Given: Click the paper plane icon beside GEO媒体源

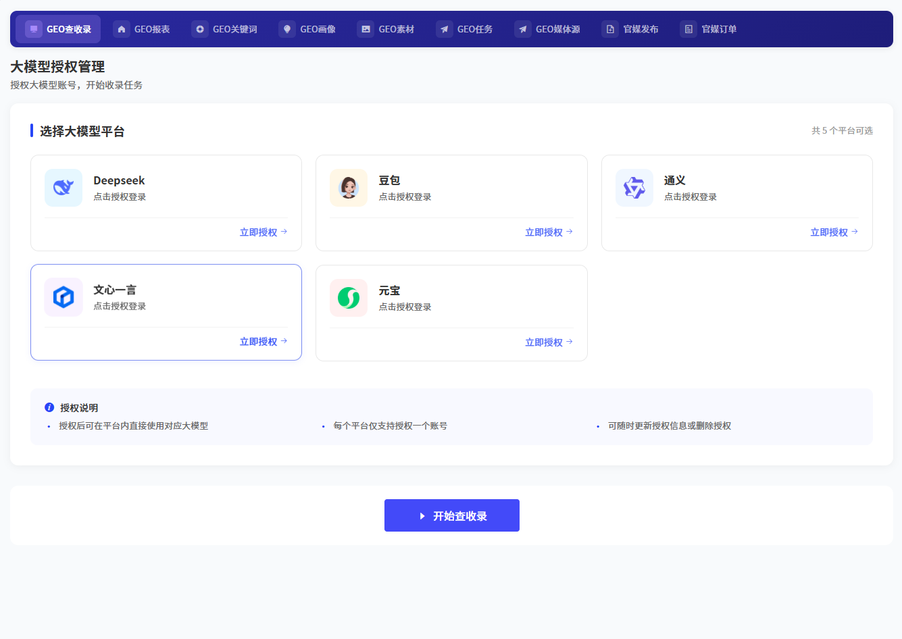Looking at the screenshot, I should (x=523, y=29).
